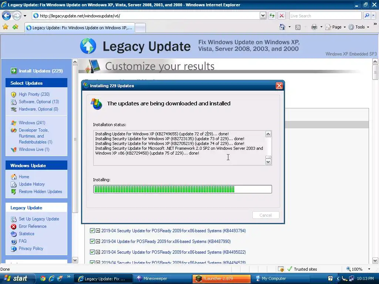The image size is (379, 284).
Task: Click the Add to Favorites icon
Action: tap(16, 27)
